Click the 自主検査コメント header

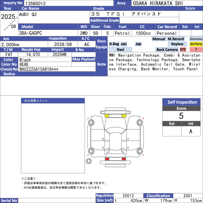(53, 101)
